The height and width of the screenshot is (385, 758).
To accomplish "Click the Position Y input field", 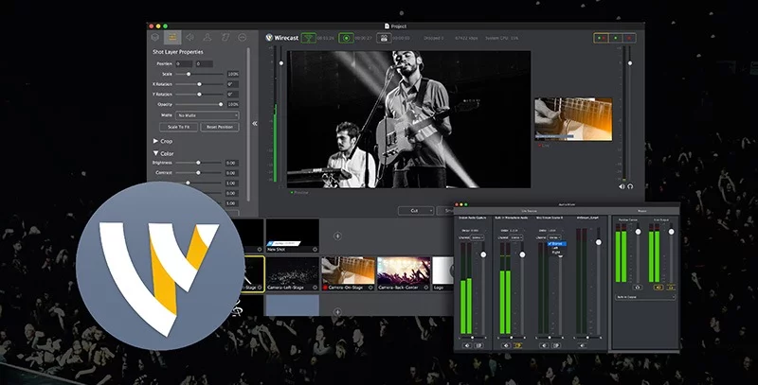I will point(204,63).
